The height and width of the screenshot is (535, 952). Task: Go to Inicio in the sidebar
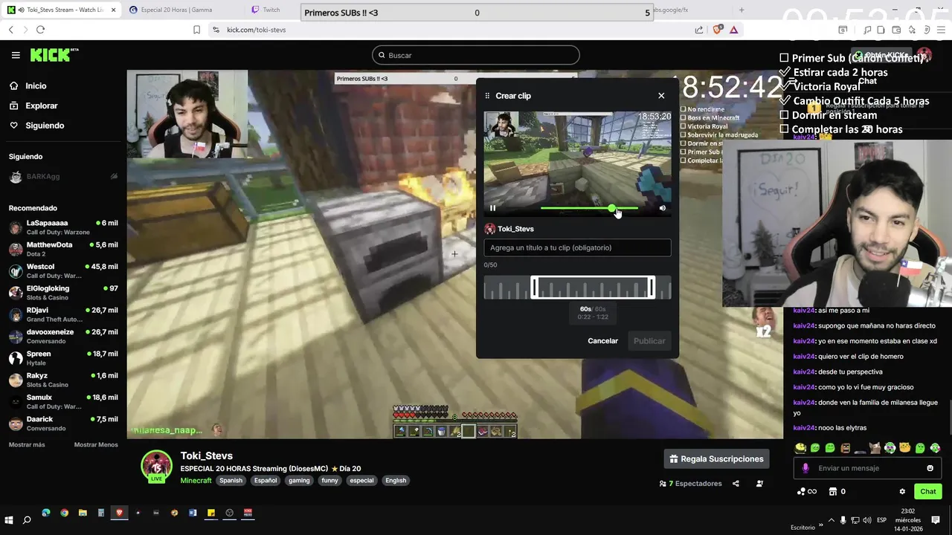click(36, 85)
